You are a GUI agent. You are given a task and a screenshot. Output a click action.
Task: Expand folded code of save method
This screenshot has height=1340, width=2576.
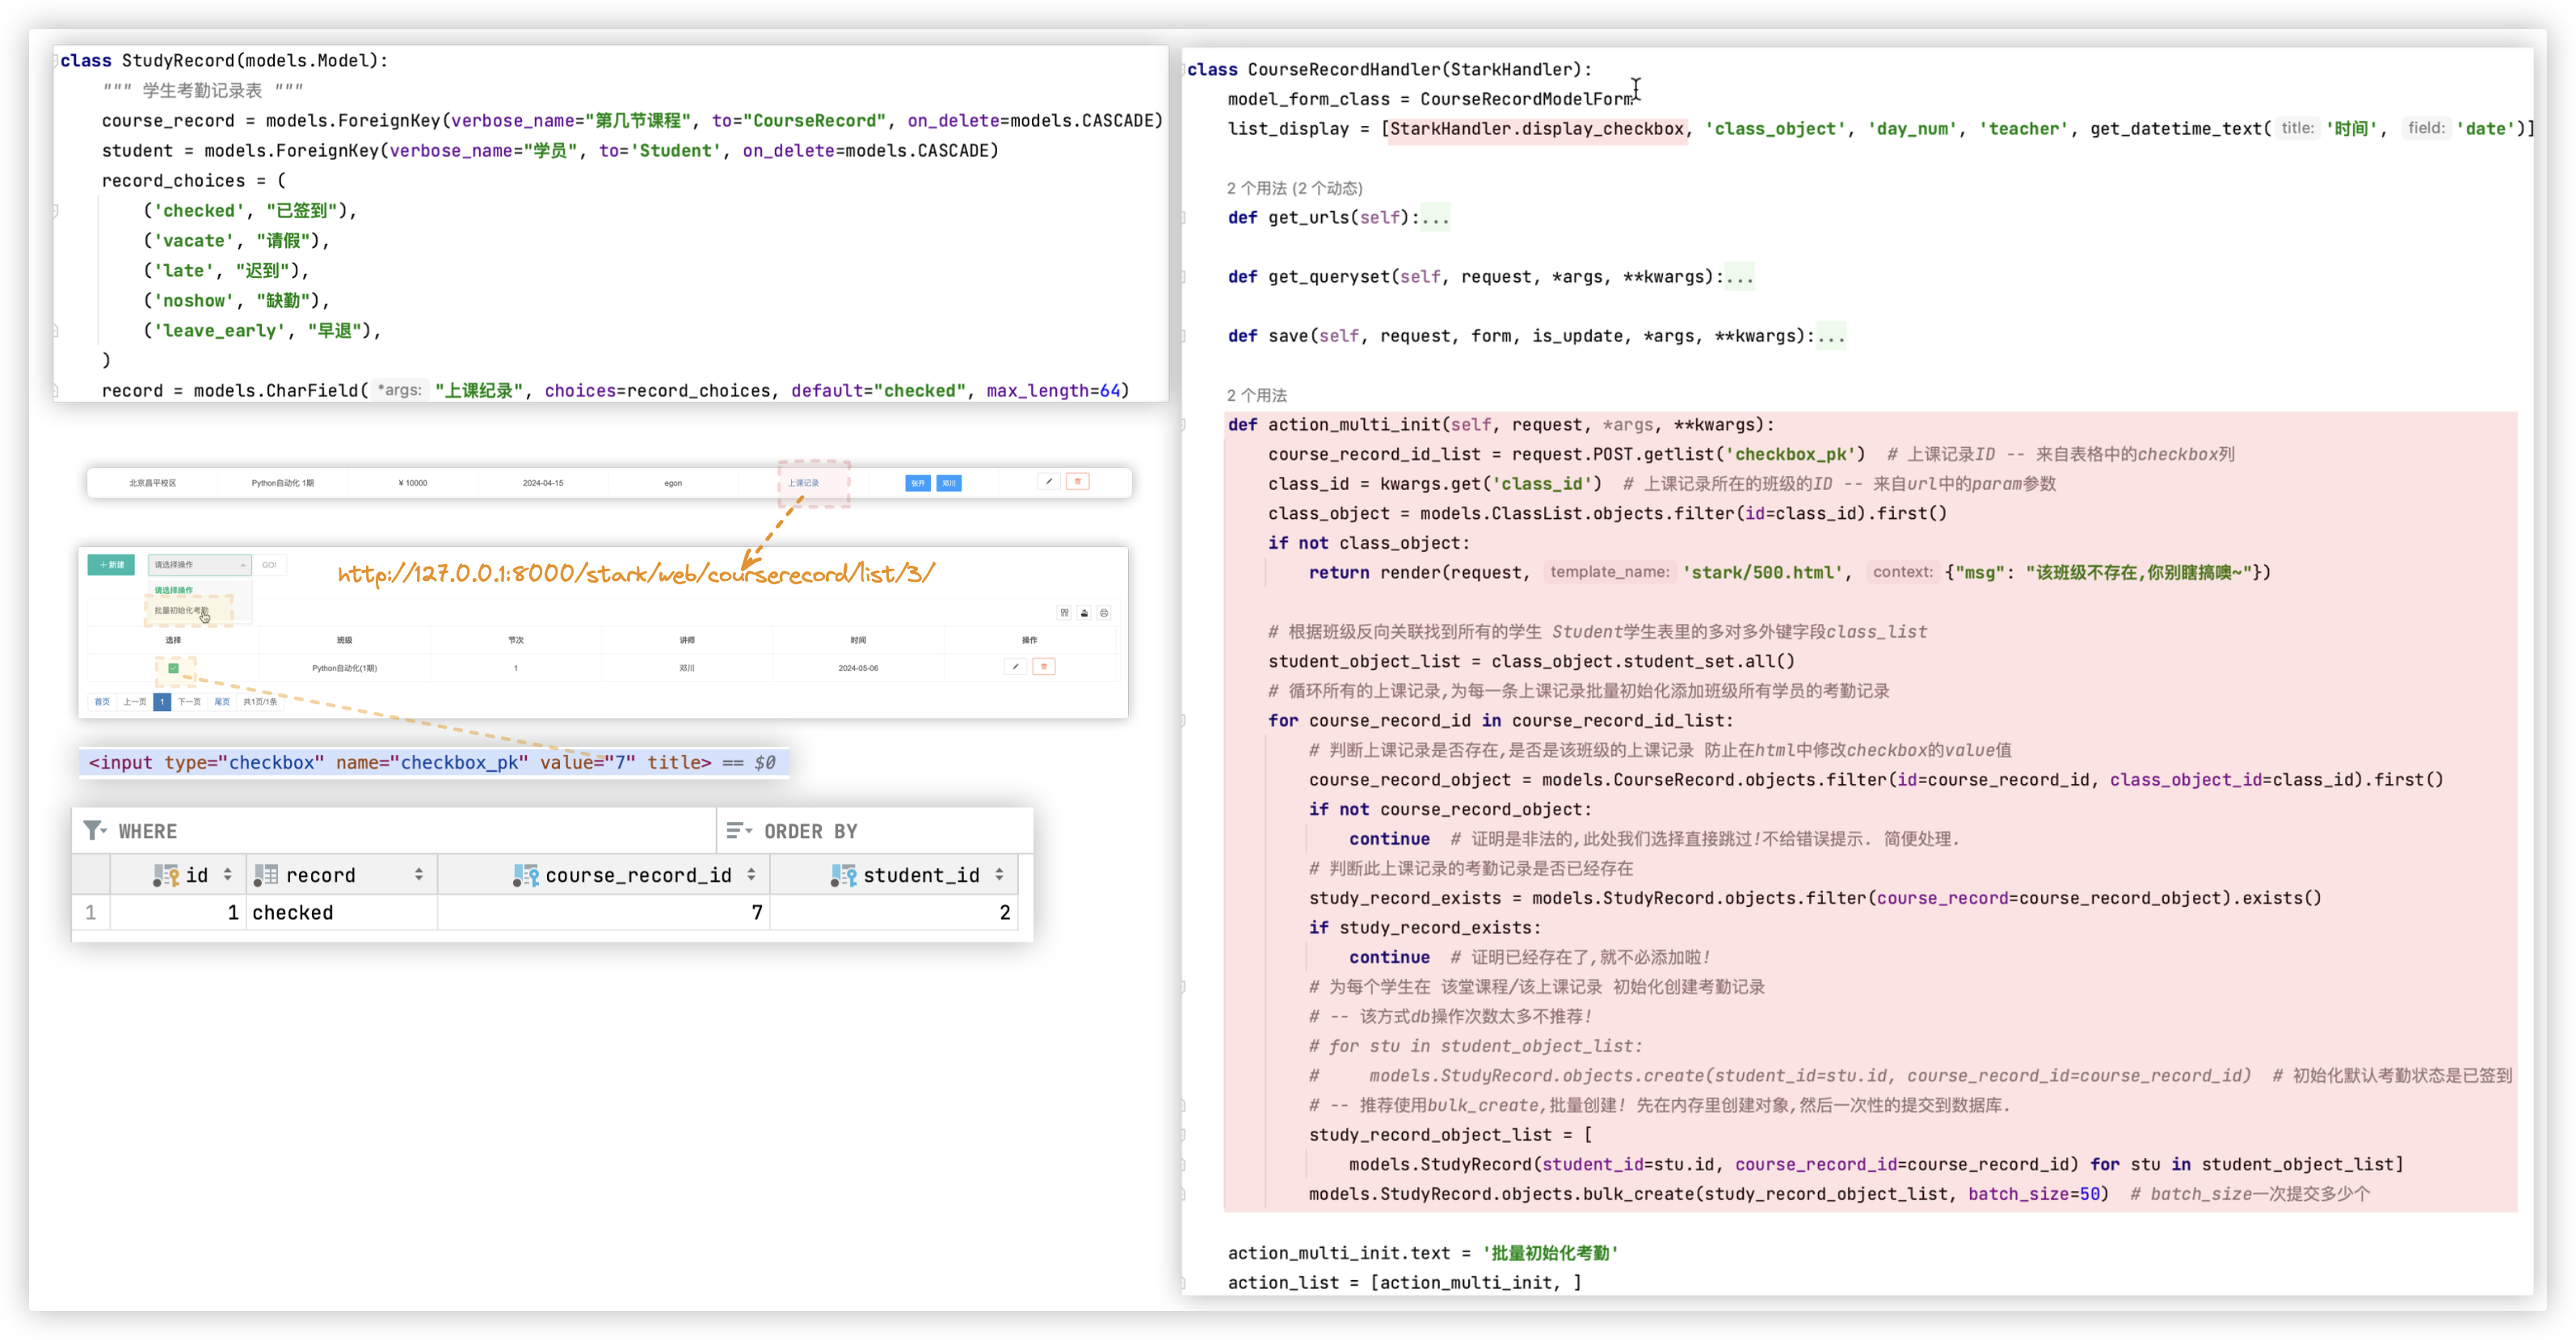1831,337
